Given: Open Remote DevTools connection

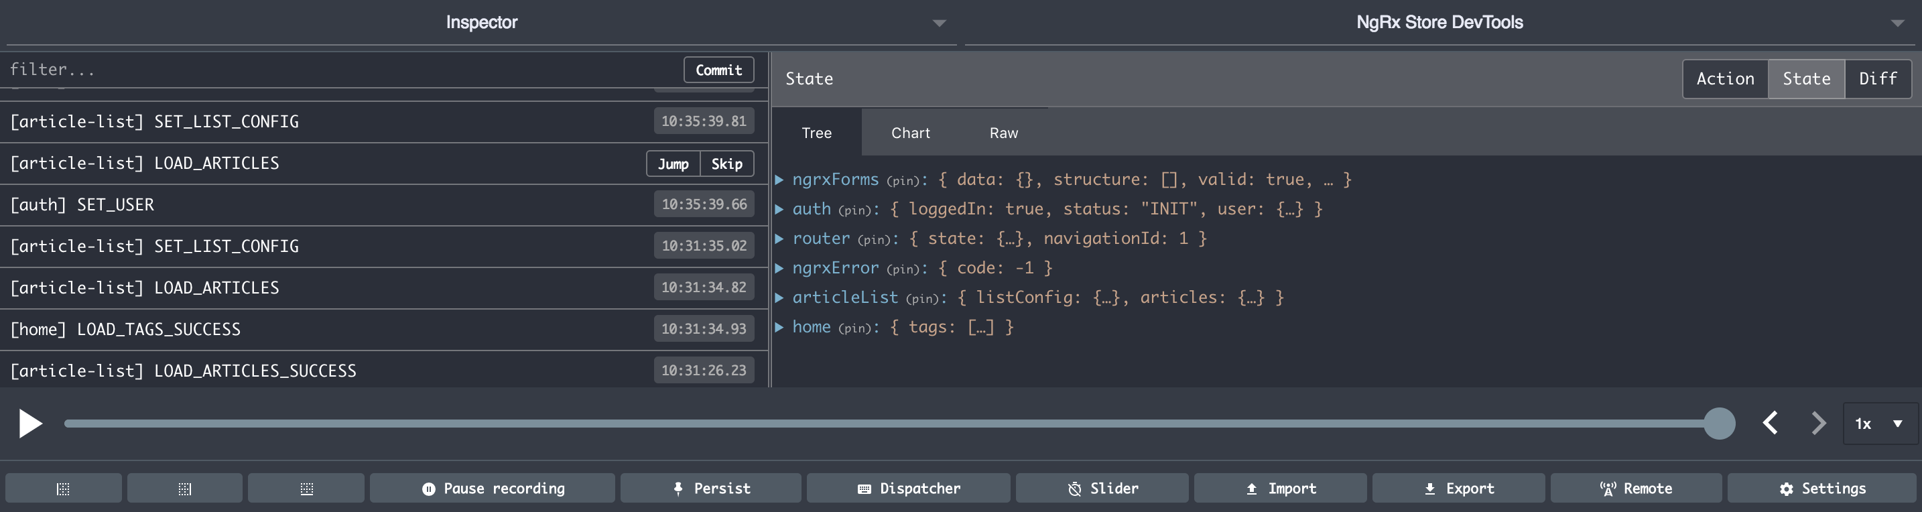Looking at the screenshot, I should pyautogui.click(x=1635, y=489).
